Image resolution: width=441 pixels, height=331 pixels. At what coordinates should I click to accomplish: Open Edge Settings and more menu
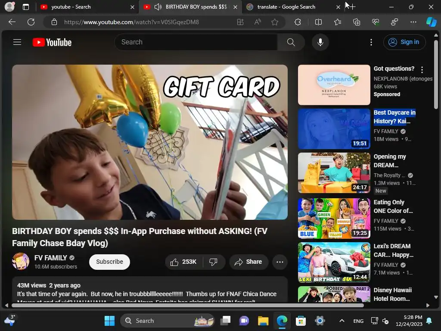tap(413, 22)
